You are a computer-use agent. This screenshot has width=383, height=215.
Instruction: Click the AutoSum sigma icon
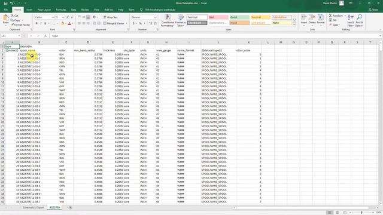(x=330, y=16)
